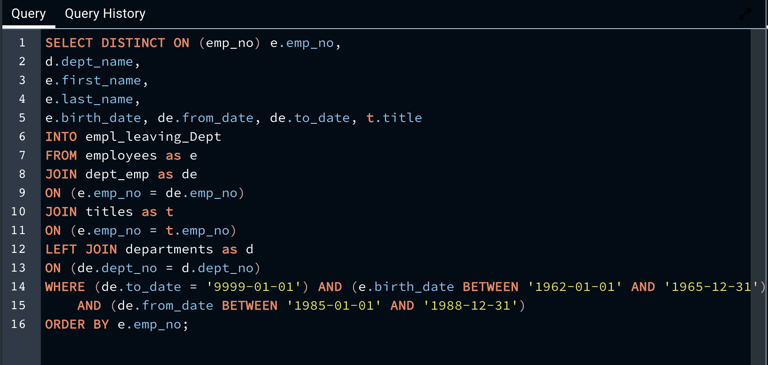The image size is (768, 365).
Task: Select the FROM employees clause
Action: pyautogui.click(x=101, y=155)
